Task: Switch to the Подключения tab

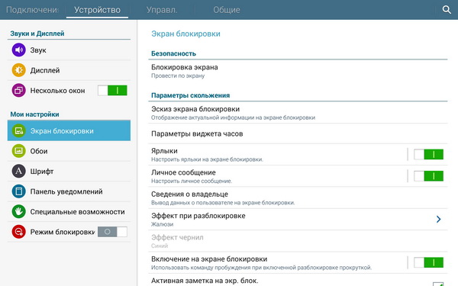Action: 32,10
